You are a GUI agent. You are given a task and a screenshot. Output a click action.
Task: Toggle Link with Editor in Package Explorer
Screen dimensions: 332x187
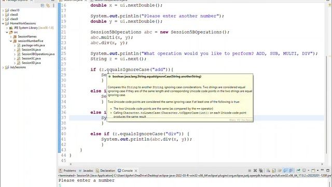48,6
